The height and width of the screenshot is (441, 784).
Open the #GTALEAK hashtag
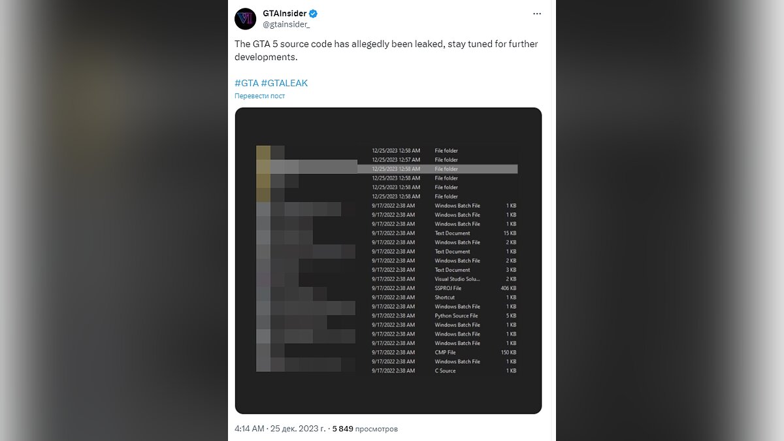284,83
